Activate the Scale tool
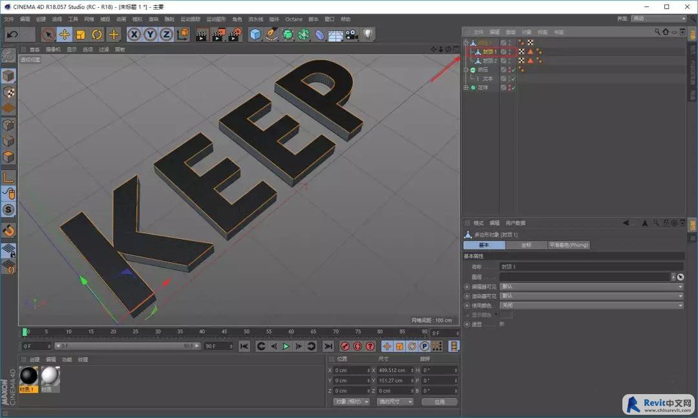 pyautogui.click(x=81, y=34)
